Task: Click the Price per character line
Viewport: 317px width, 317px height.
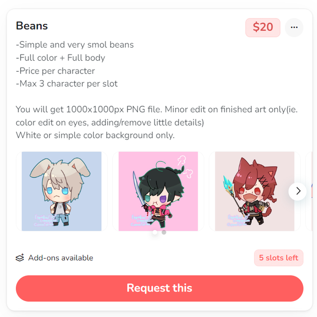Action: coord(55,71)
